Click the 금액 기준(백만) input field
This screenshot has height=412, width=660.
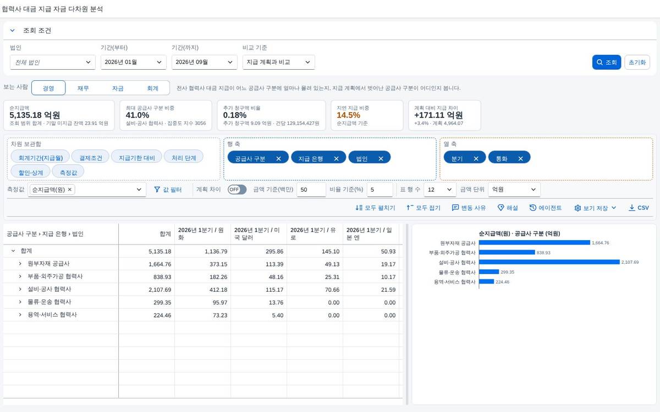(x=311, y=190)
